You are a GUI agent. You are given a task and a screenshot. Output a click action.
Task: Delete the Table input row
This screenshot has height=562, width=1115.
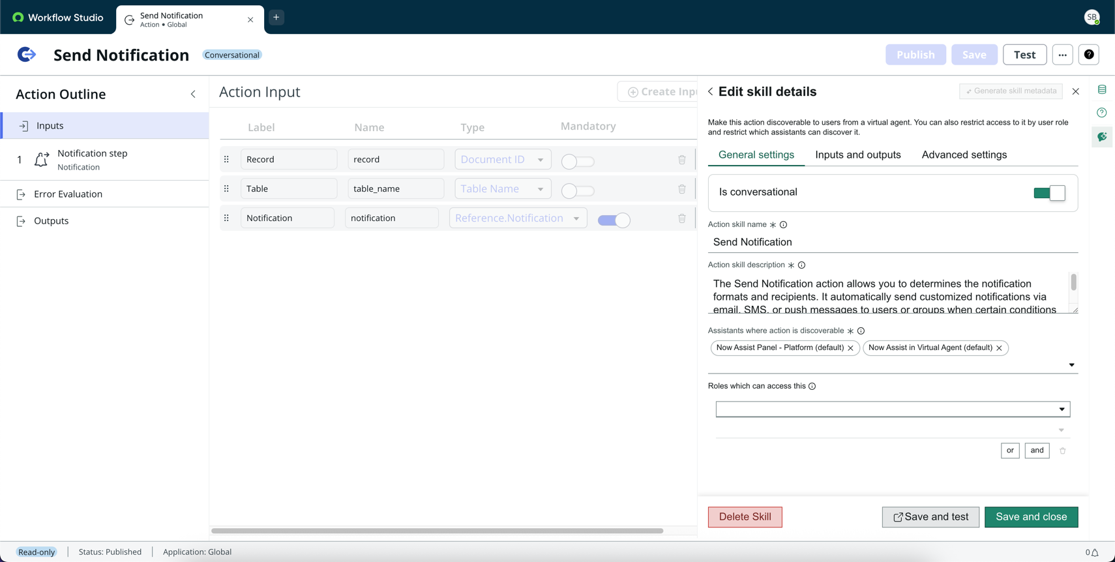click(x=682, y=189)
